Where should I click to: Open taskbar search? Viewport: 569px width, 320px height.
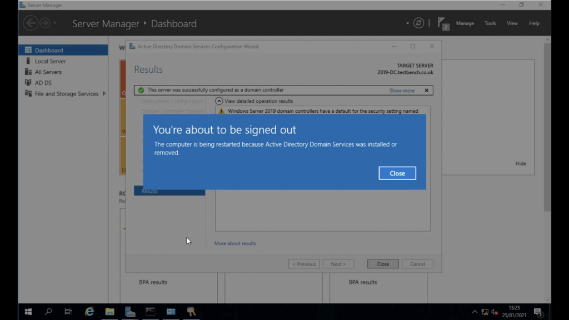point(48,312)
